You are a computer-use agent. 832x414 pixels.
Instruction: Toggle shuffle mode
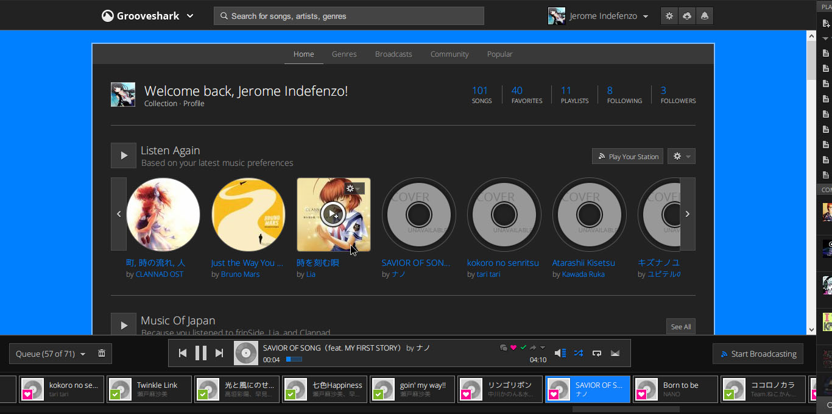coord(579,353)
